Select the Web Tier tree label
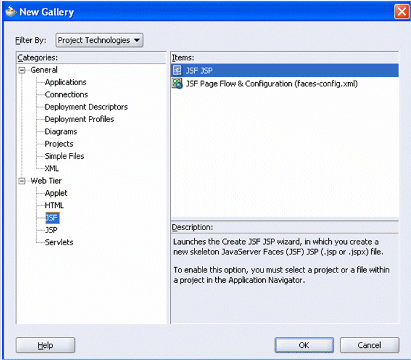Image resolution: width=411 pixels, height=360 pixels. click(x=46, y=181)
